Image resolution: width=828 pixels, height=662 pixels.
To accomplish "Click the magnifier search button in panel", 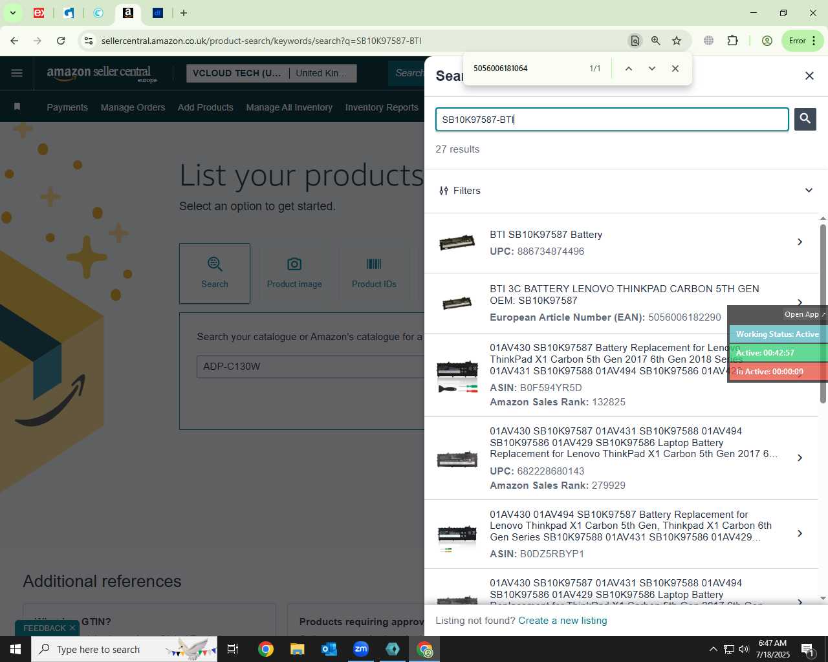I will point(805,119).
